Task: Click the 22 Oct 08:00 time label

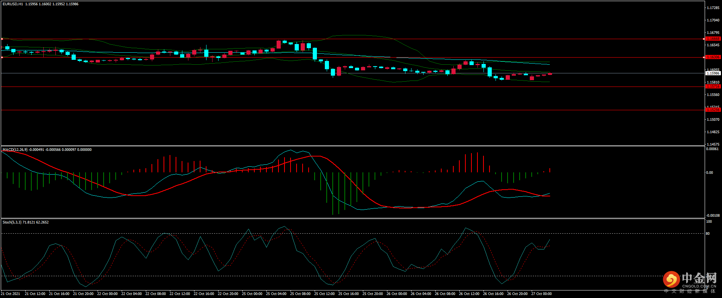Action: [156, 294]
